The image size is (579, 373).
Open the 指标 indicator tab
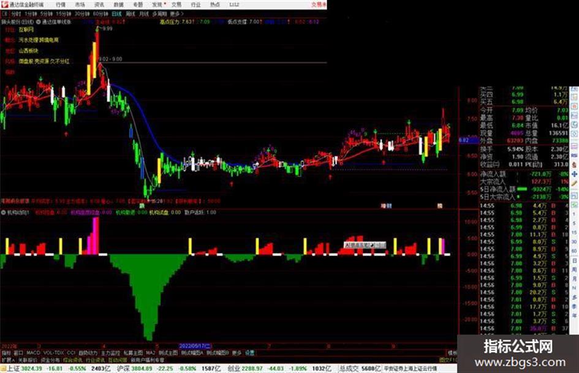click(x=6, y=353)
